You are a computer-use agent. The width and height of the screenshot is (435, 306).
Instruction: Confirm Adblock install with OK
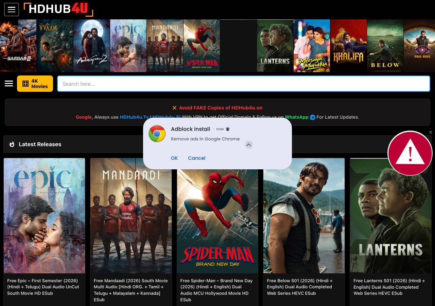tap(174, 158)
